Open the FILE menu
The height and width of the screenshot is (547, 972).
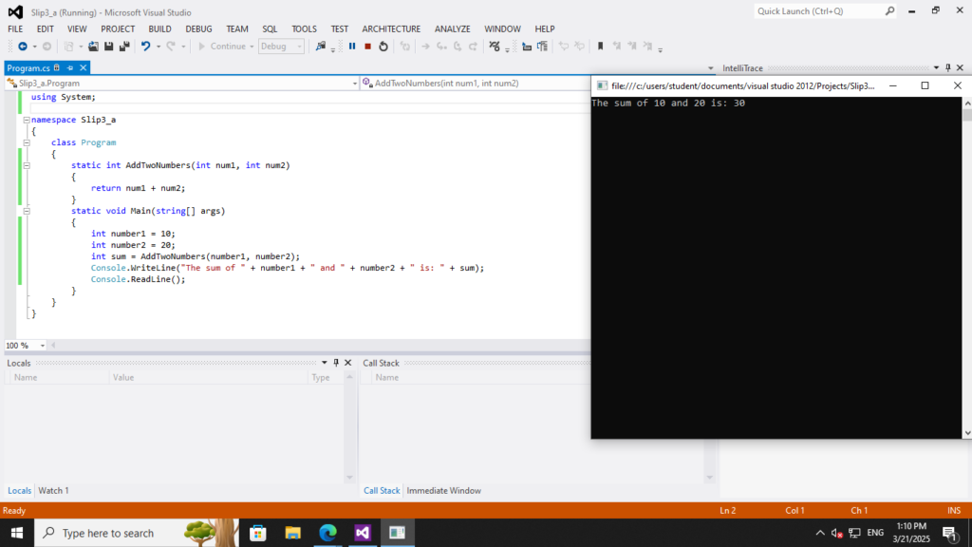(x=15, y=29)
